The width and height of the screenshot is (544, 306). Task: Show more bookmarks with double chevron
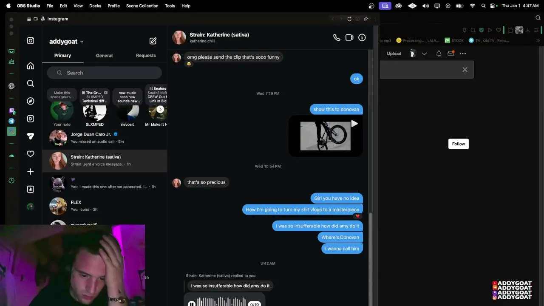point(538,41)
